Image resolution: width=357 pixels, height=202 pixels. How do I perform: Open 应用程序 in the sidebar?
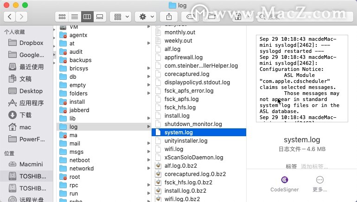click(25, 103)
